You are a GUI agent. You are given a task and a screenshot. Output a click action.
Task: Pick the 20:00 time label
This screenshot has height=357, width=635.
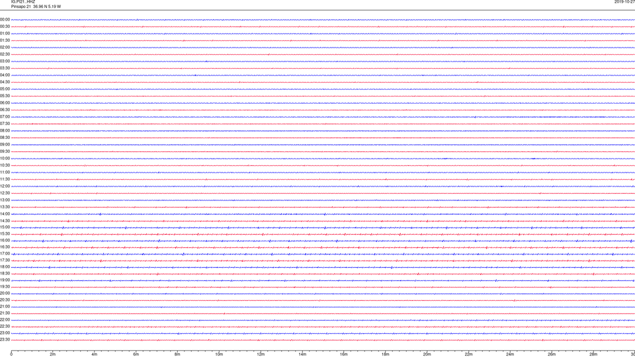click(x=5, y=294)
